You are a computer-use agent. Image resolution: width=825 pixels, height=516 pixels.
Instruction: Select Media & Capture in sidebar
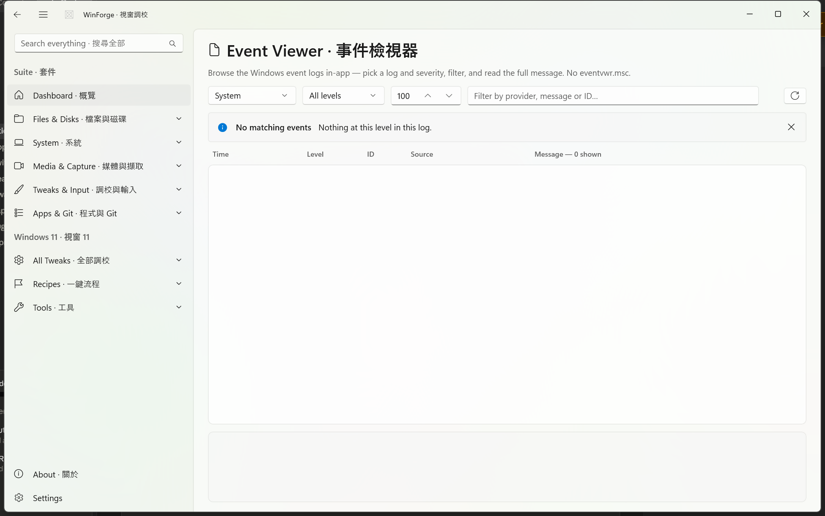pyautogui.click(x=99, y=166)
